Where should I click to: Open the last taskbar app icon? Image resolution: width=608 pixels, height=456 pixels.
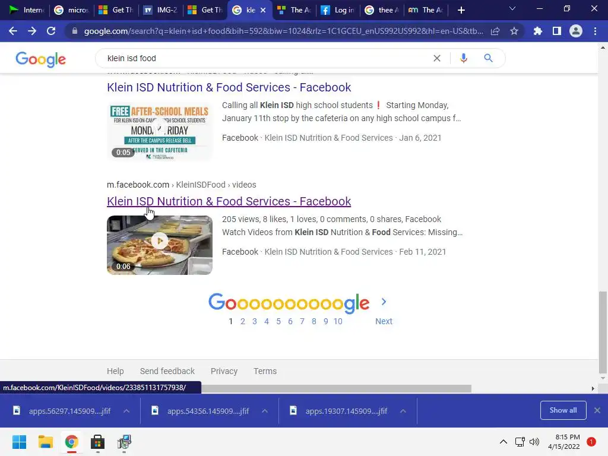click(x=124, y=442)
